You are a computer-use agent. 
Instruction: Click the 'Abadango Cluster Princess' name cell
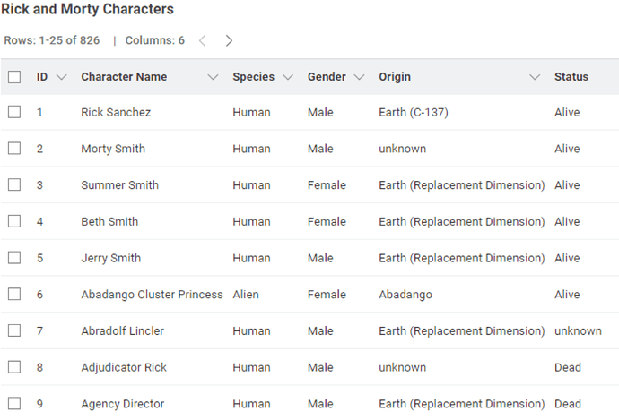tap(152, 295)
